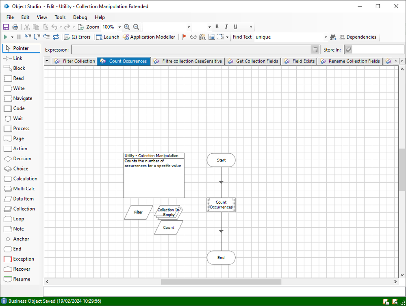
Task: Expand the Go run options arrow
Action: [12, 37]
